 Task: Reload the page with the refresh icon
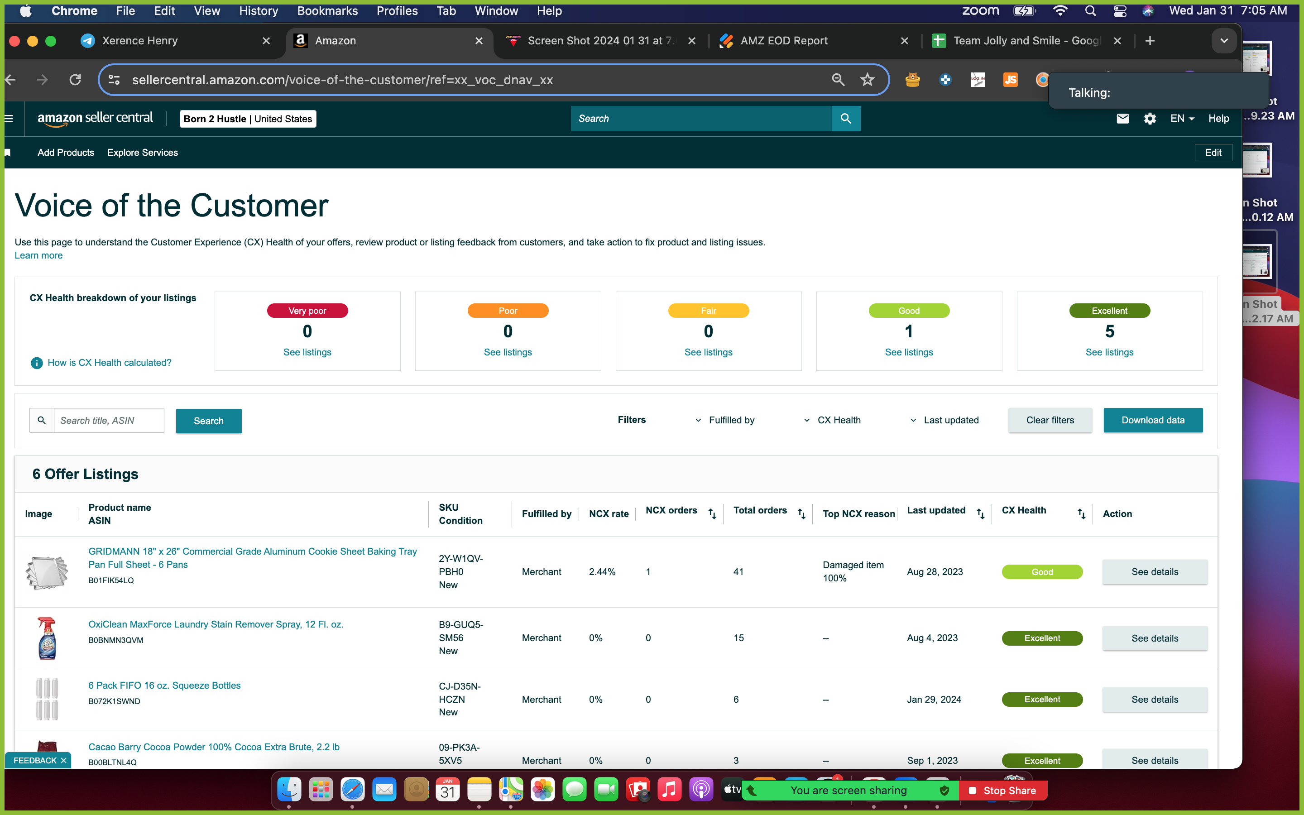(76, 80)
